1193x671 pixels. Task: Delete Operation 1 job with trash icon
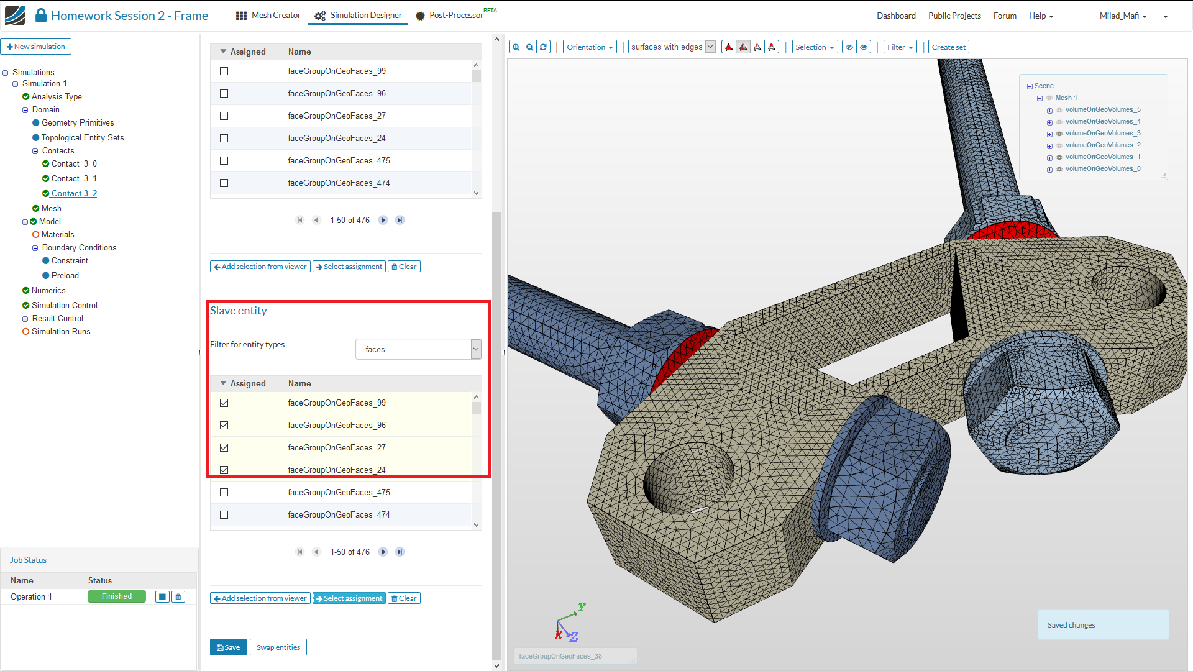(x=178, y=597)
